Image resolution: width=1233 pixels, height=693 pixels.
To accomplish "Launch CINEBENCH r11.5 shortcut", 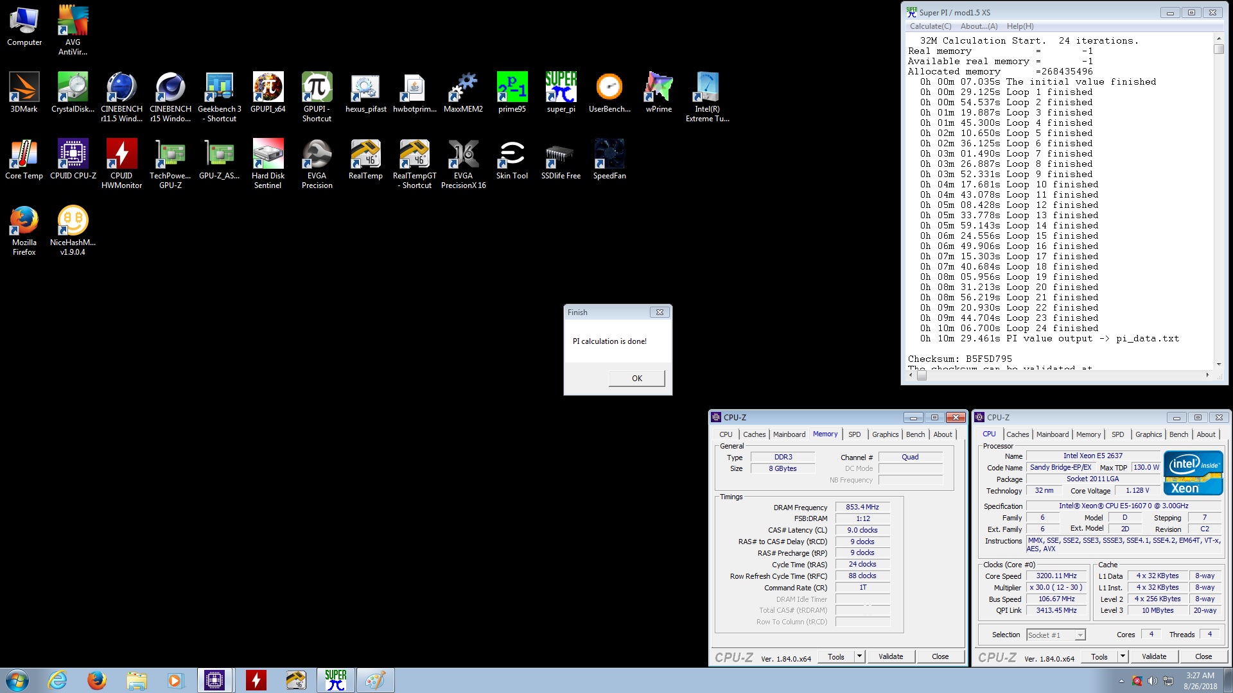I will [x=121, y=98].
